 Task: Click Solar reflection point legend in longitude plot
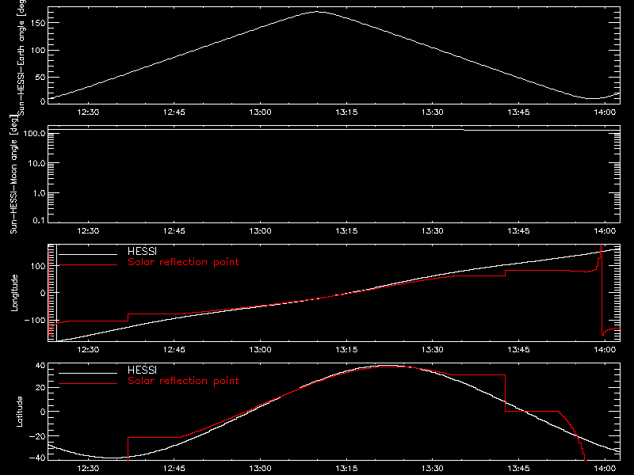[x=183, y=262]
